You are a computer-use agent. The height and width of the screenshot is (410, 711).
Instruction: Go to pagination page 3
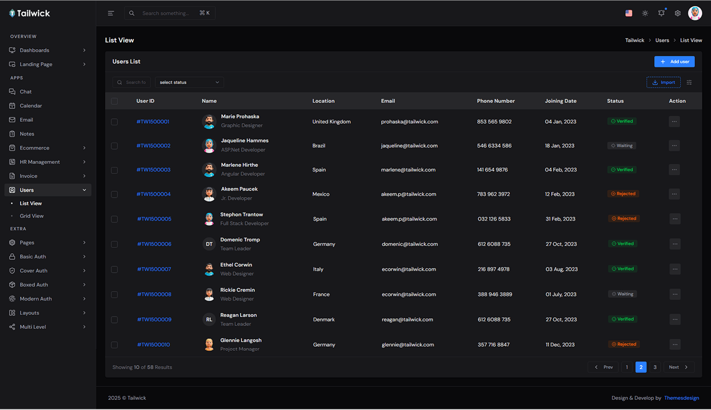point(655,367)
